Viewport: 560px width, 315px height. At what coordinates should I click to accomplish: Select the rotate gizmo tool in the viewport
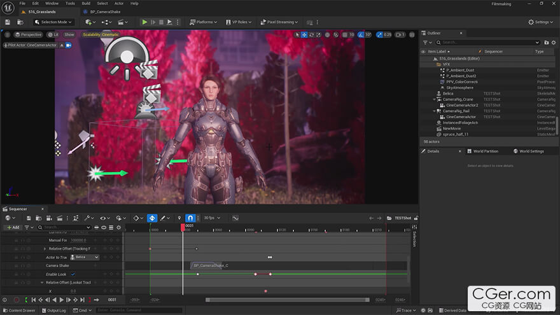(x=311, y=34)
